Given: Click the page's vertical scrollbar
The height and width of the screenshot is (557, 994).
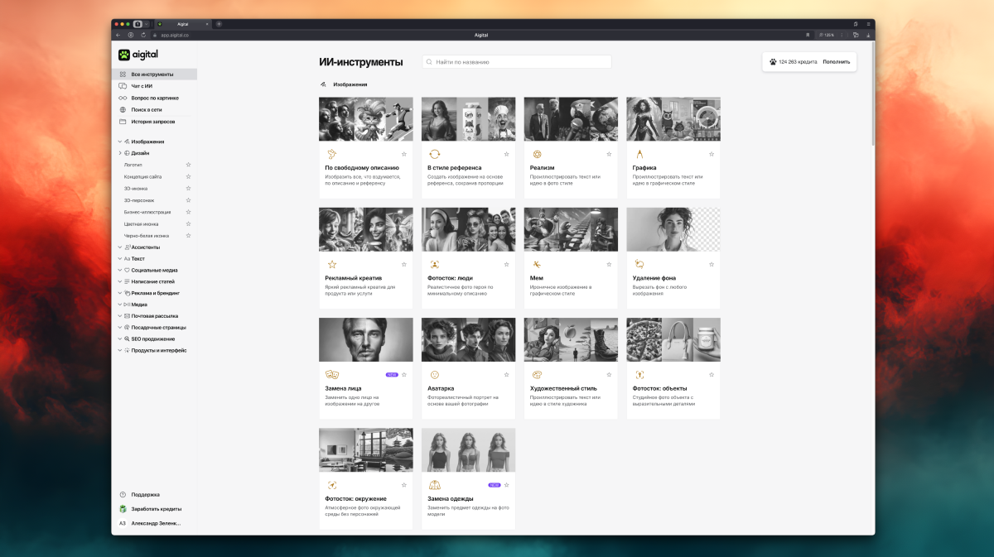Looking at the screenshot, I should (871, 95).
